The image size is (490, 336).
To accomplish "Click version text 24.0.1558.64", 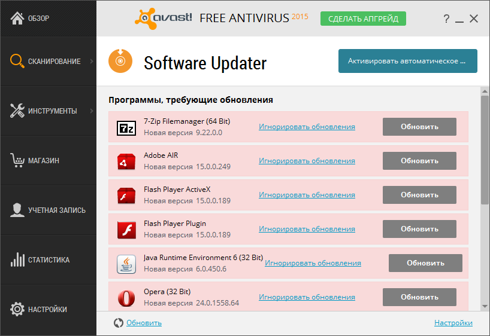I will pos(217,303).
